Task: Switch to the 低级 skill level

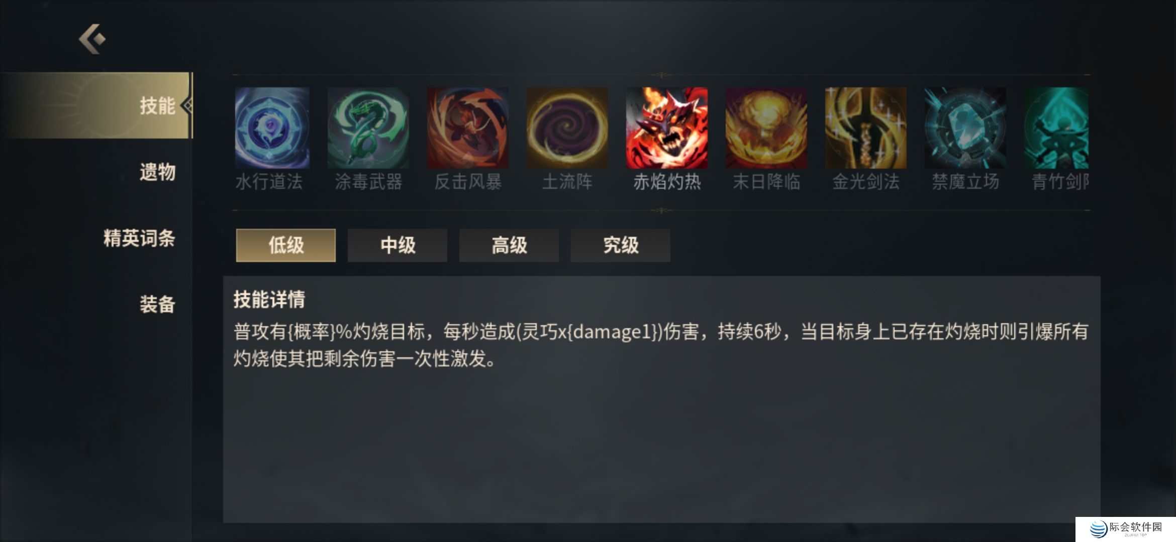Action: point(286,245)
